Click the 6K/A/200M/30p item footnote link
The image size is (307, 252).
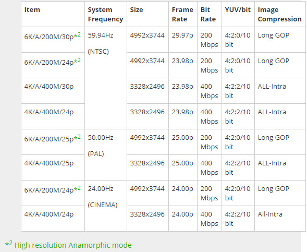[x=77, y=35]
